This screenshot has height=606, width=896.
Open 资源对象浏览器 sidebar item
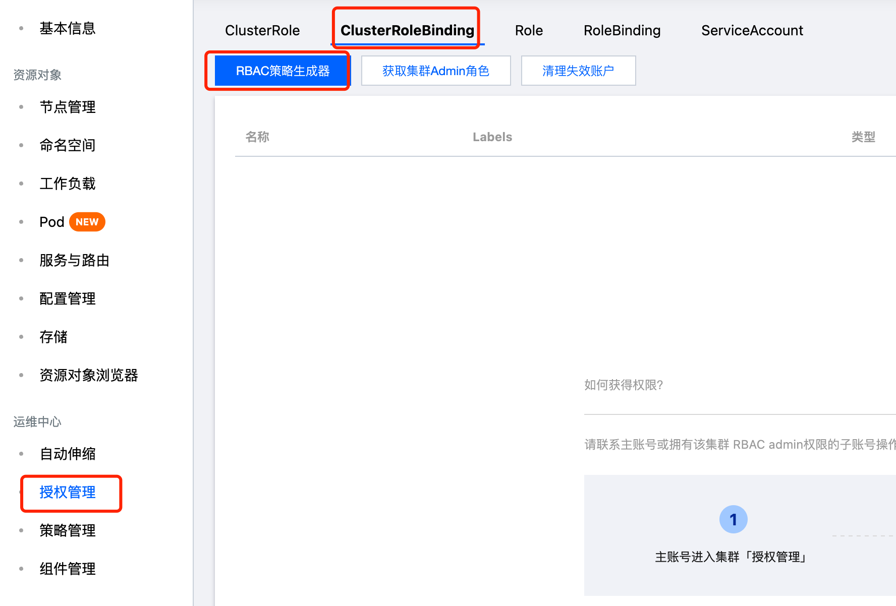point(89,376)
